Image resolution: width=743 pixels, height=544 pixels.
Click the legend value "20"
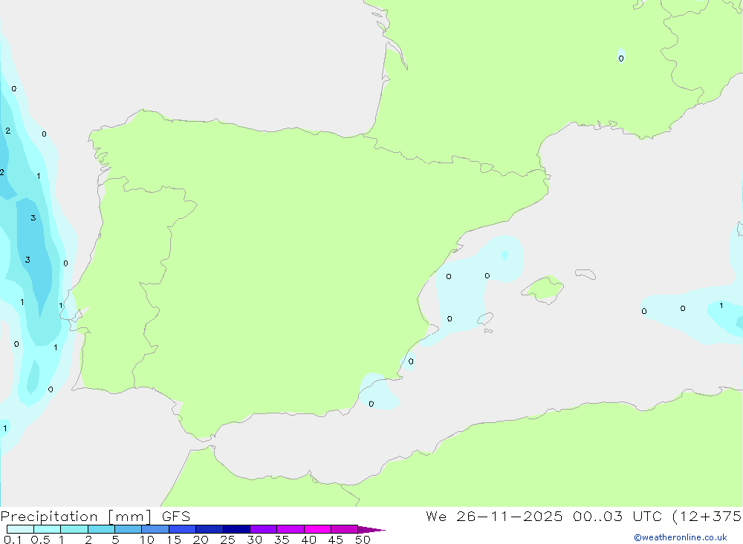[x=201, y=540]
